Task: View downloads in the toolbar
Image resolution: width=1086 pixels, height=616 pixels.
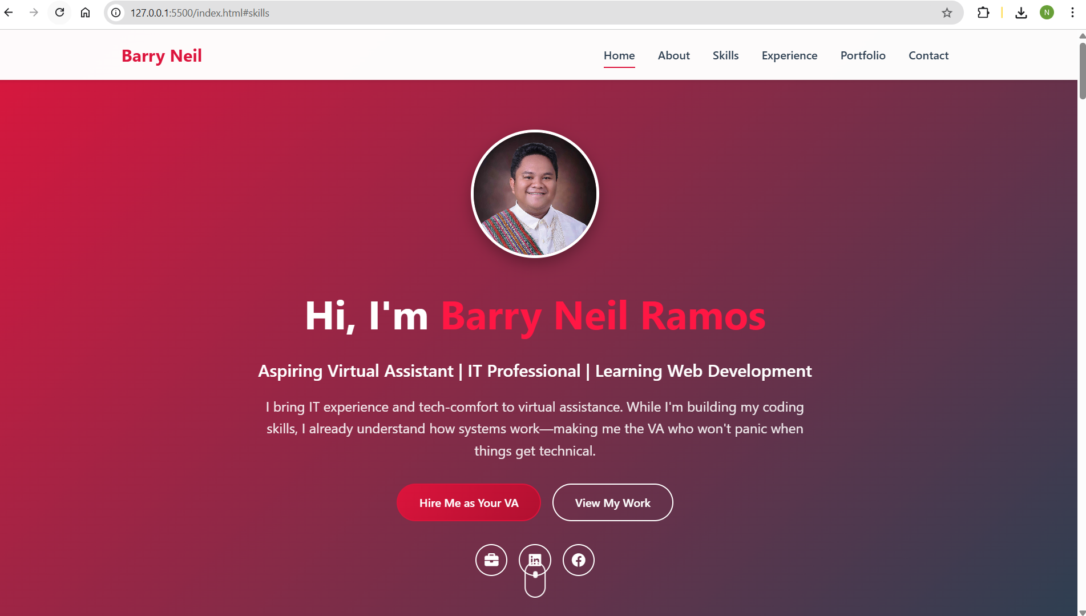Action: click(1021, 13)
